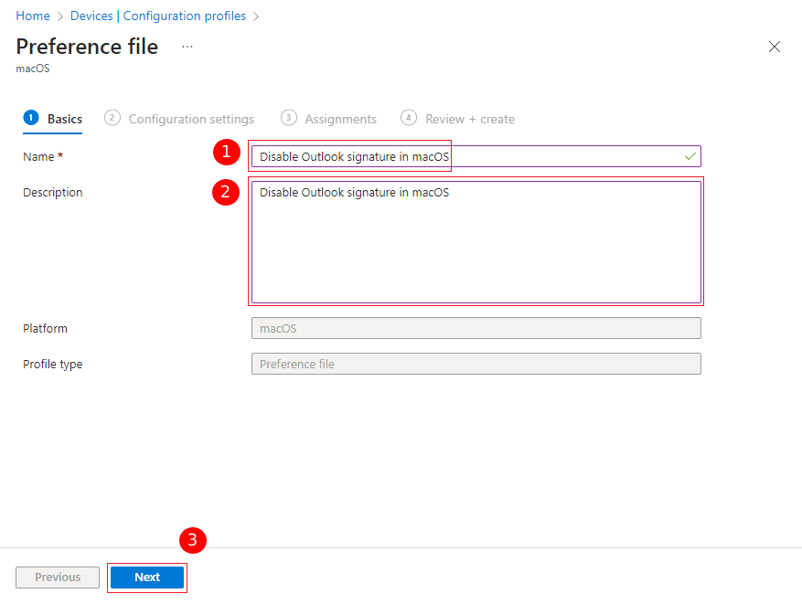Jump to the Review + create label
802x604 pixels.
pos(469,119)
